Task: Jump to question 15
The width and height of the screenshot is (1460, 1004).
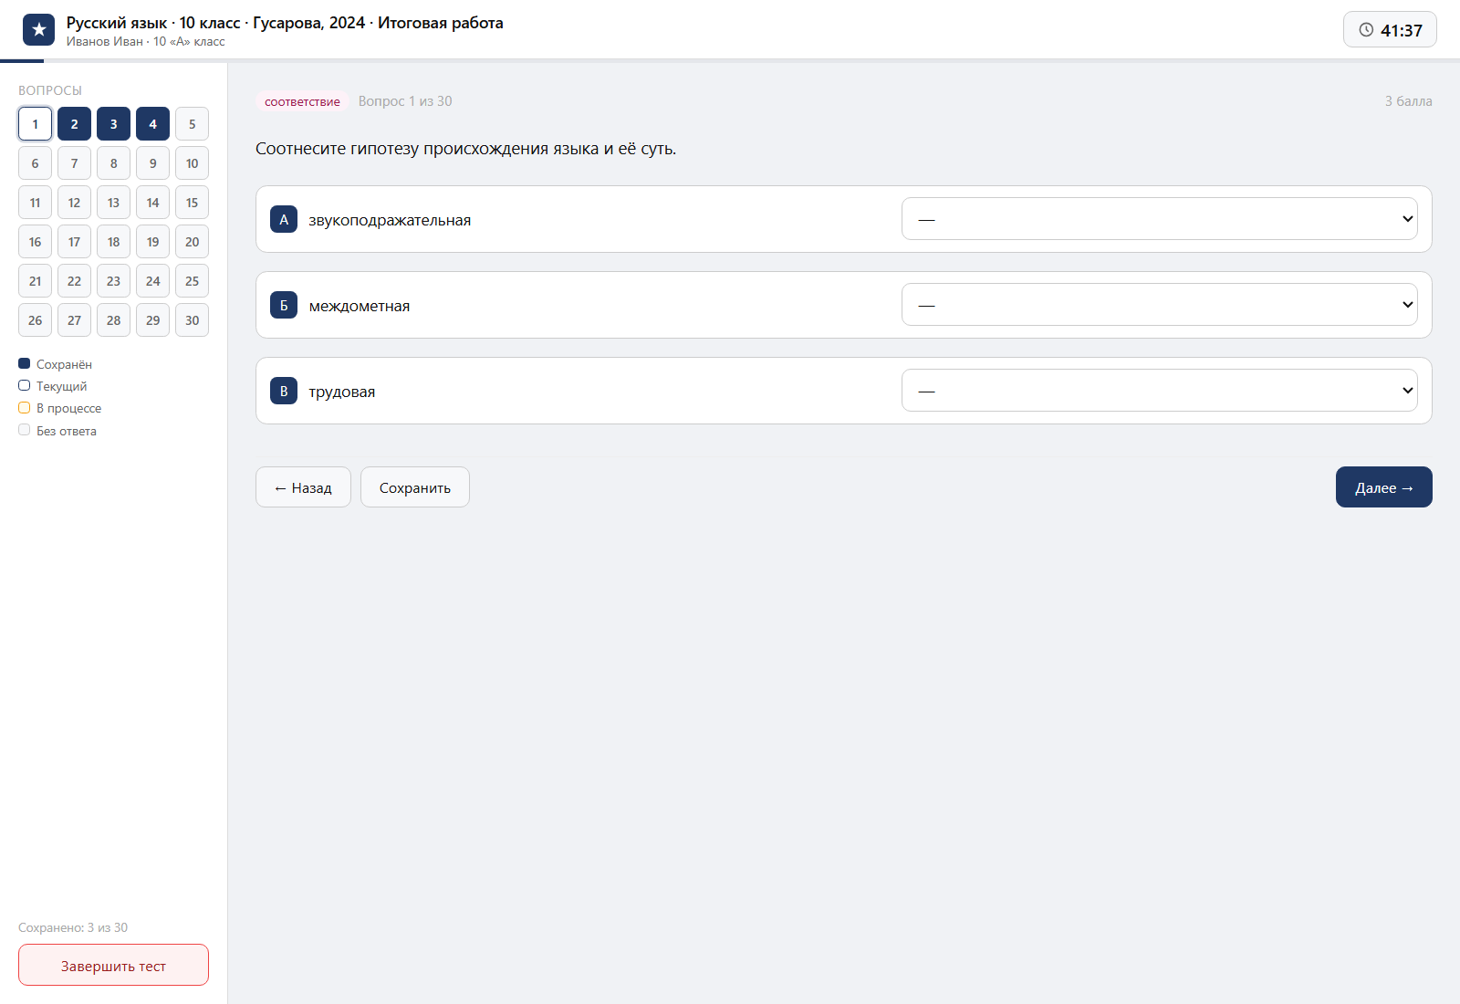Action: pos(192,203)
